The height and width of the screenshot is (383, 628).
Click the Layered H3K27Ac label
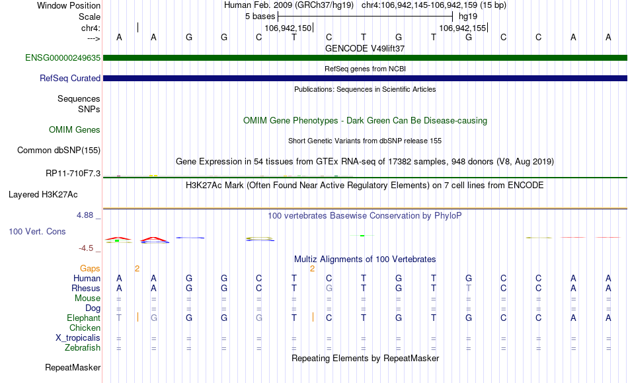pos(43,195)
